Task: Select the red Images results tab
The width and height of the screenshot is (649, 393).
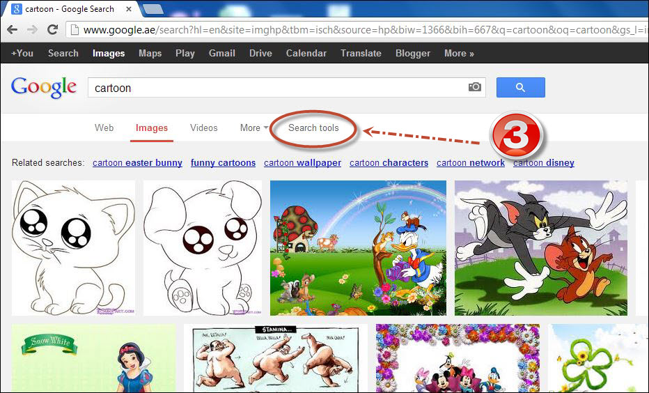Action: [x=152, y=128]
